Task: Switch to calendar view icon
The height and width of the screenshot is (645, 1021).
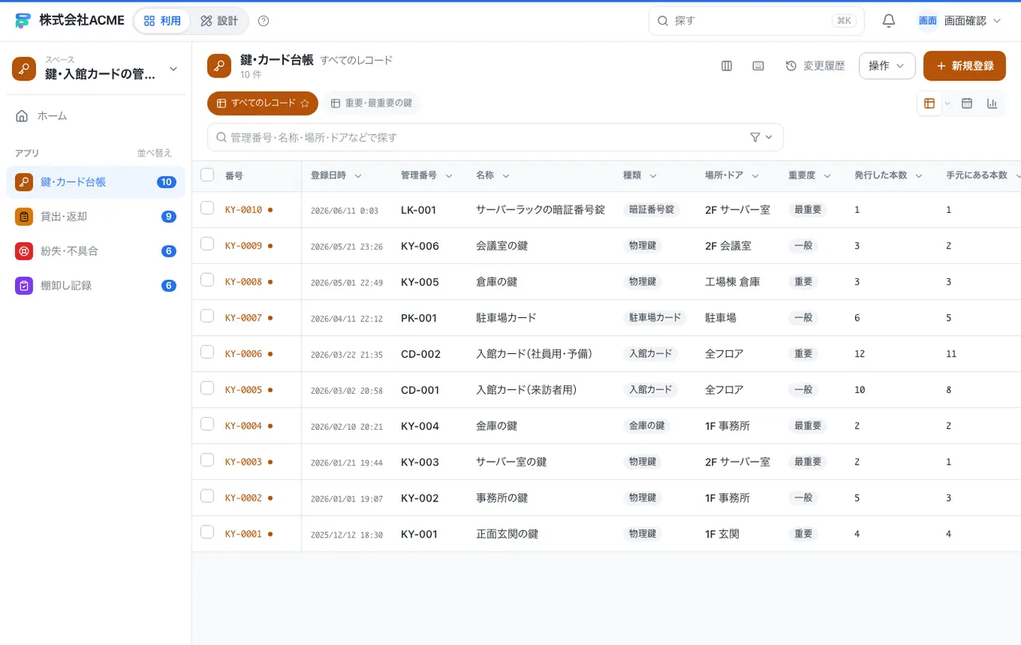Action: coord(967,103)
